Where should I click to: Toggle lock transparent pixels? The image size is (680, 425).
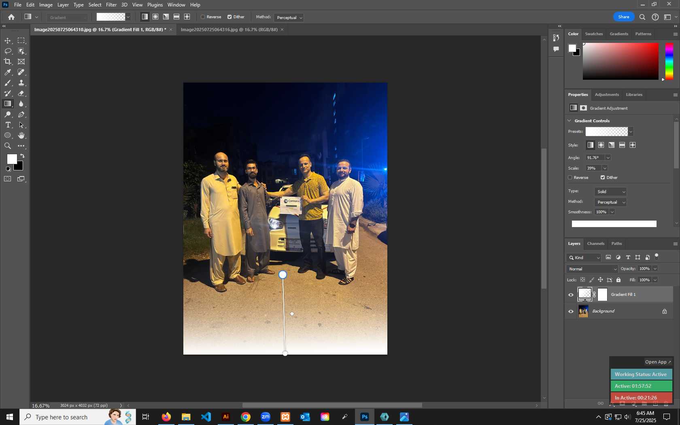point(582,280)
